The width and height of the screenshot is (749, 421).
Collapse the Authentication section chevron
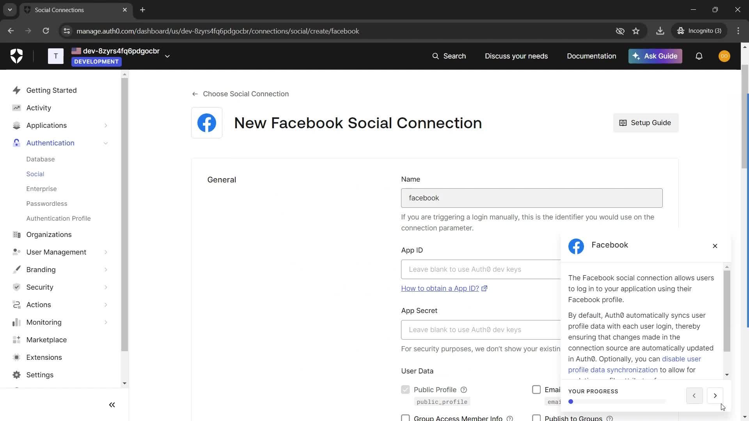(x=106, y=143)
